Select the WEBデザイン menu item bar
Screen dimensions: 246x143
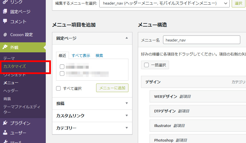coord(197,96)
